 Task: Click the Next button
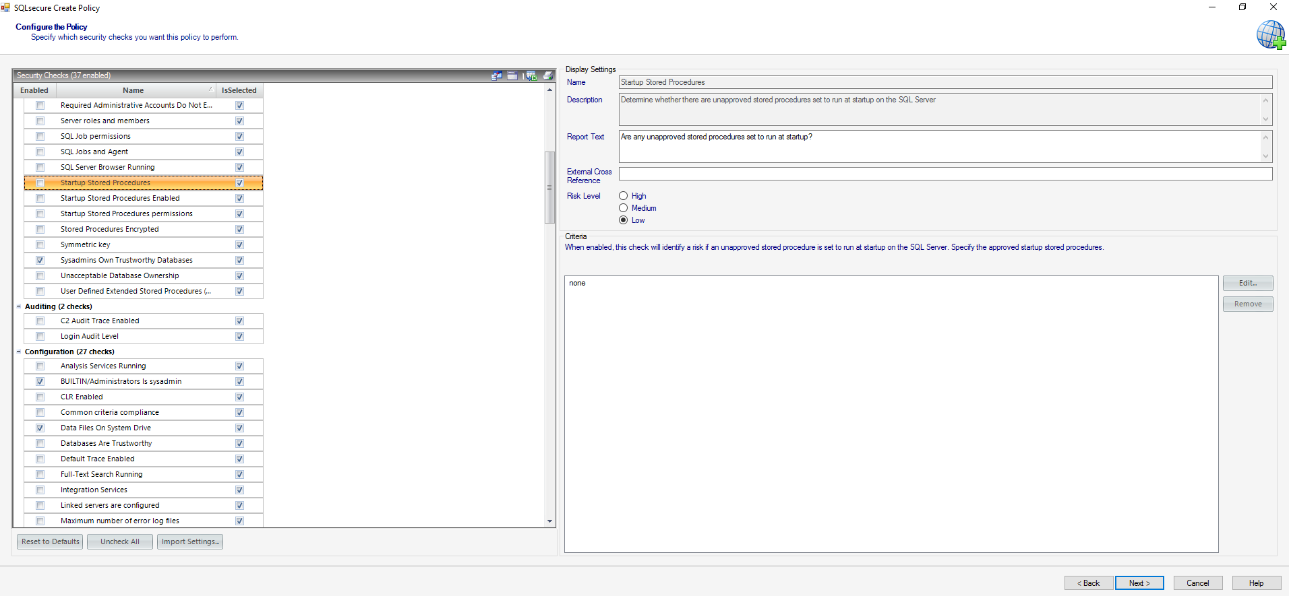click(1139, 583)
